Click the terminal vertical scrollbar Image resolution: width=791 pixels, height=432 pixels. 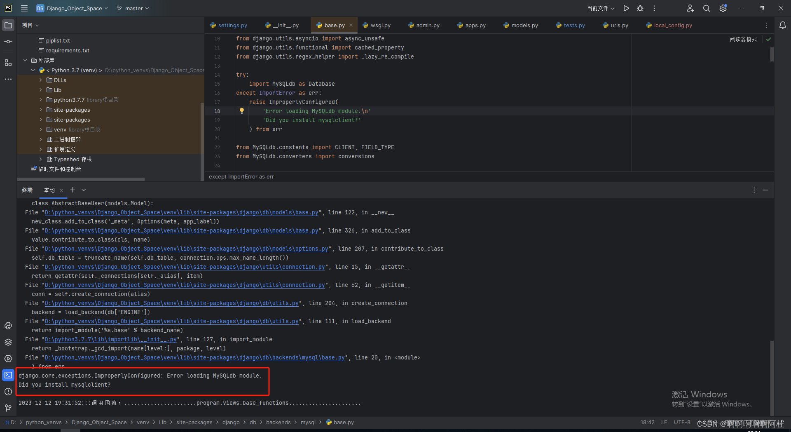[772, 377]
